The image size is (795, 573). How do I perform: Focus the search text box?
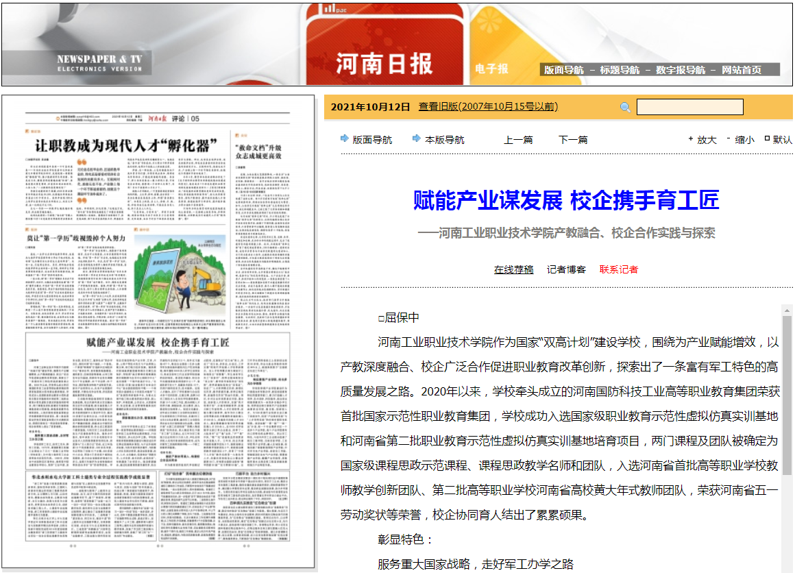pos(689,107)
